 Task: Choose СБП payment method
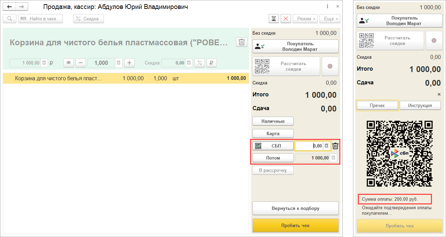pyautogui.click(x=273, y=146)
